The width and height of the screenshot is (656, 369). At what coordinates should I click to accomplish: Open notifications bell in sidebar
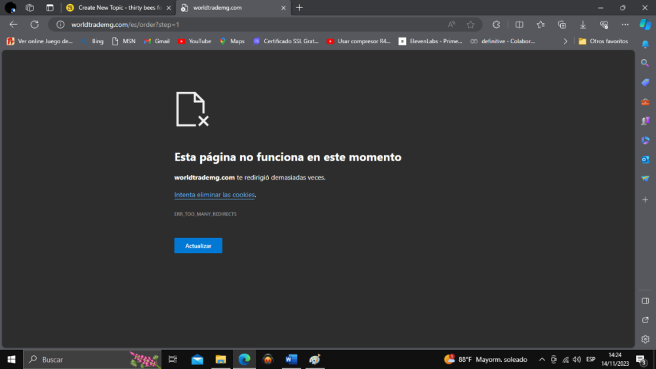click(645, 44)
